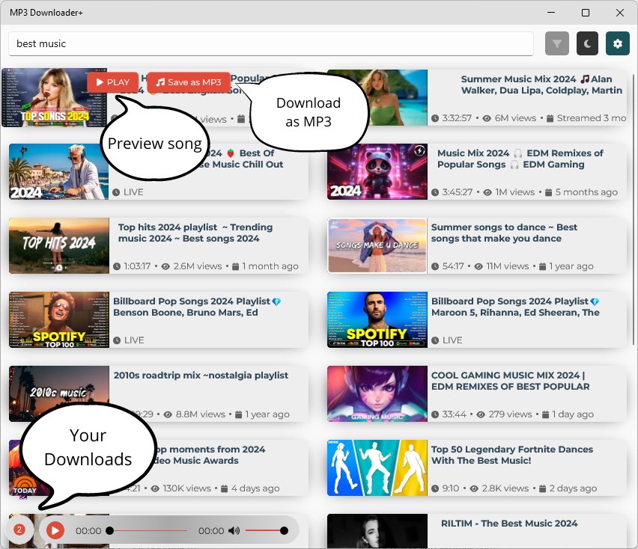The width and height of the screenshot is (638, 549).
Task: Click the Preview song speech bubble
Action: point(154,143)
